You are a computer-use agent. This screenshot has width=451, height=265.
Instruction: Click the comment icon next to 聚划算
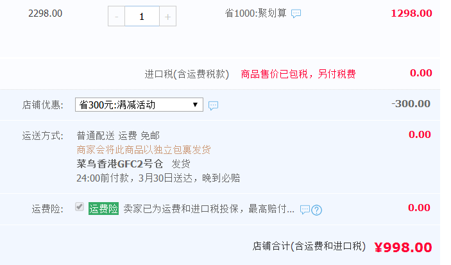[x=296, y=13]
